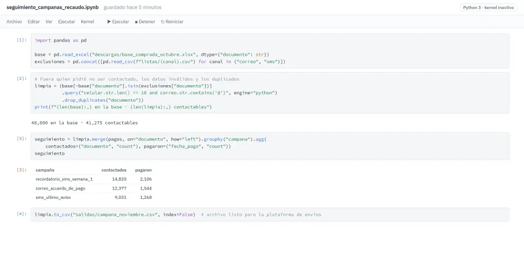524x260 pixels.
Task: Open the Editar menu
Action: 34,22
